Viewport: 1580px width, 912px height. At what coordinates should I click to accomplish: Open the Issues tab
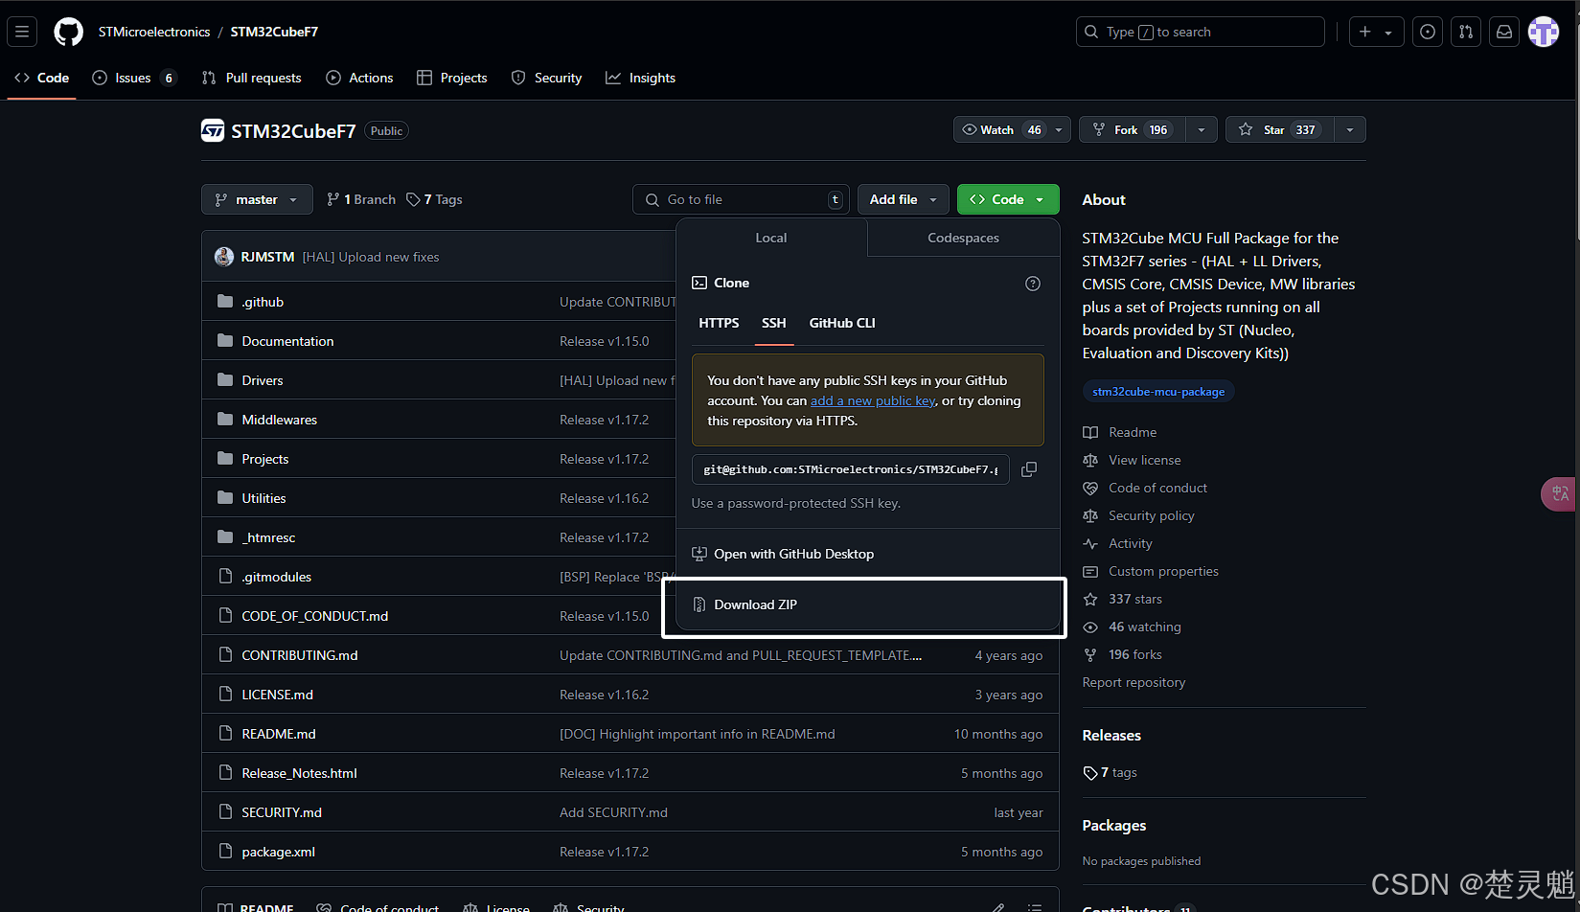[x=134, y=78]
